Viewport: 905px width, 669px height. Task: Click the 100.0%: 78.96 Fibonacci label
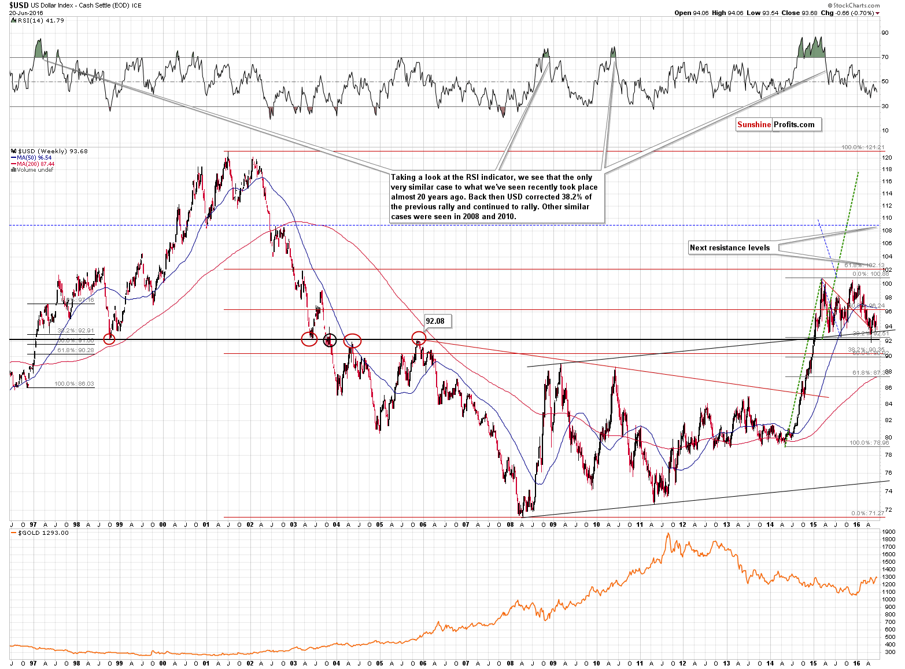869,443
